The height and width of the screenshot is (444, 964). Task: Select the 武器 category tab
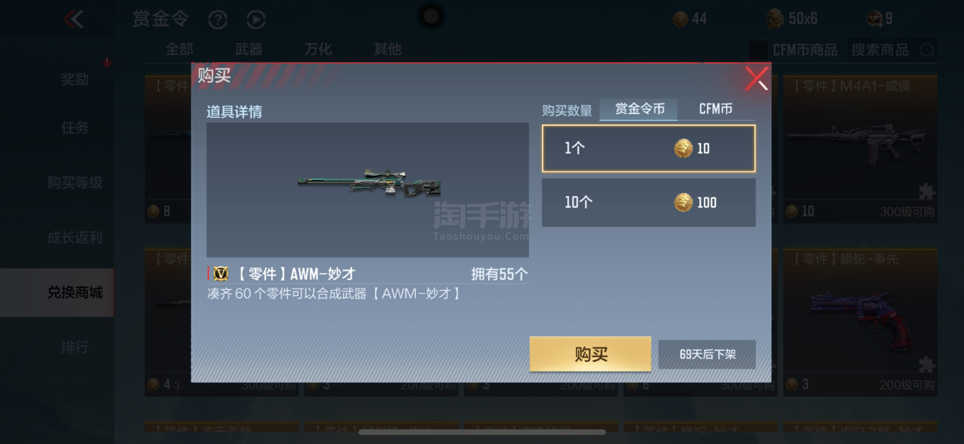tap(249, 49)
